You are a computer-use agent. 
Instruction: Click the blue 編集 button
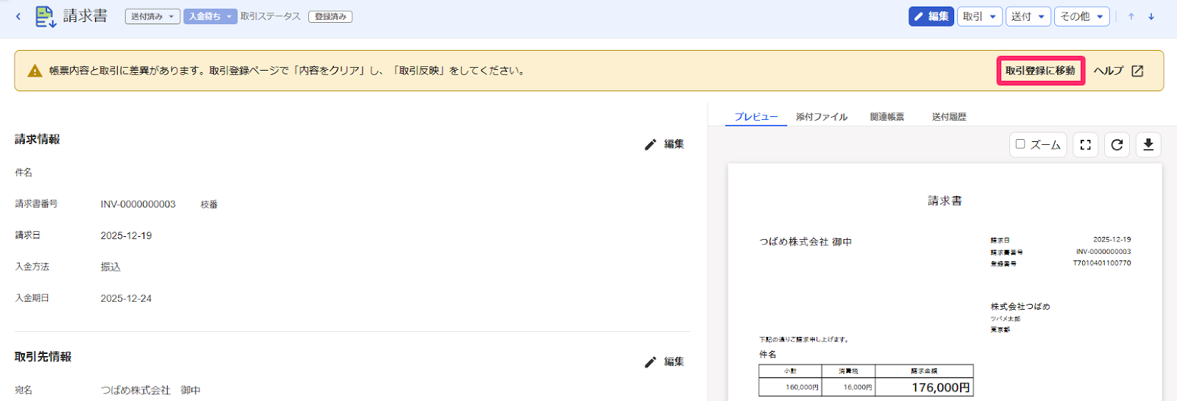click(931, 16)
